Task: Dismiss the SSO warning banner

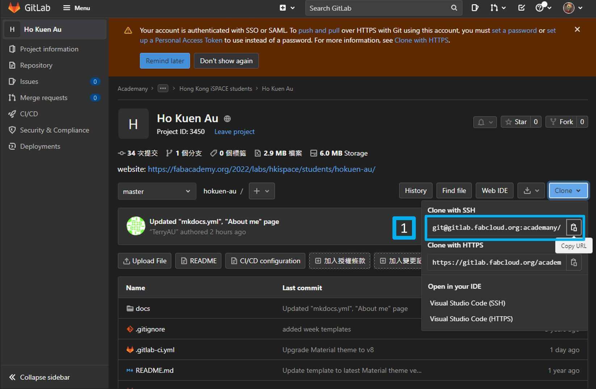Action: click(577, 30)
